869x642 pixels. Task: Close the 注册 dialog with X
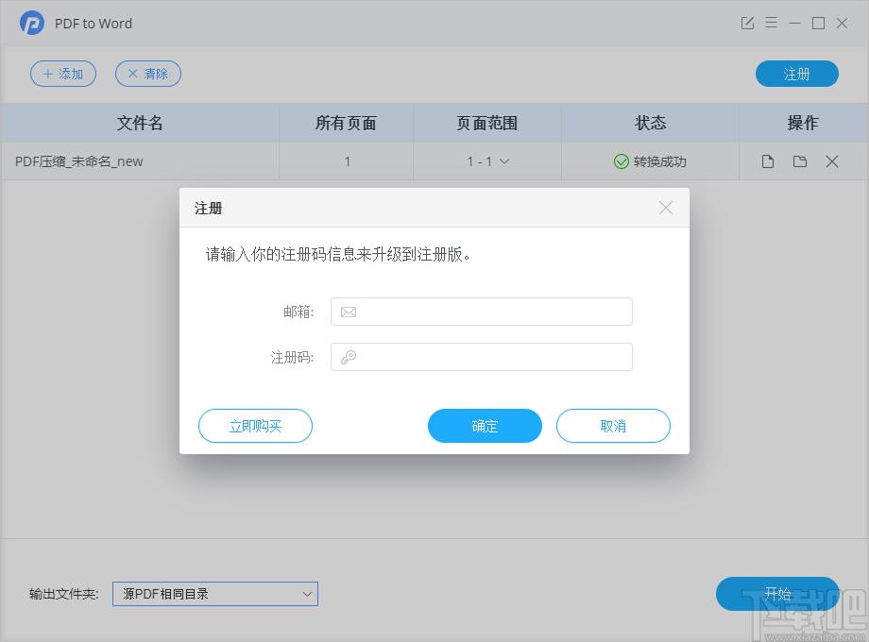tap(666, 208)
